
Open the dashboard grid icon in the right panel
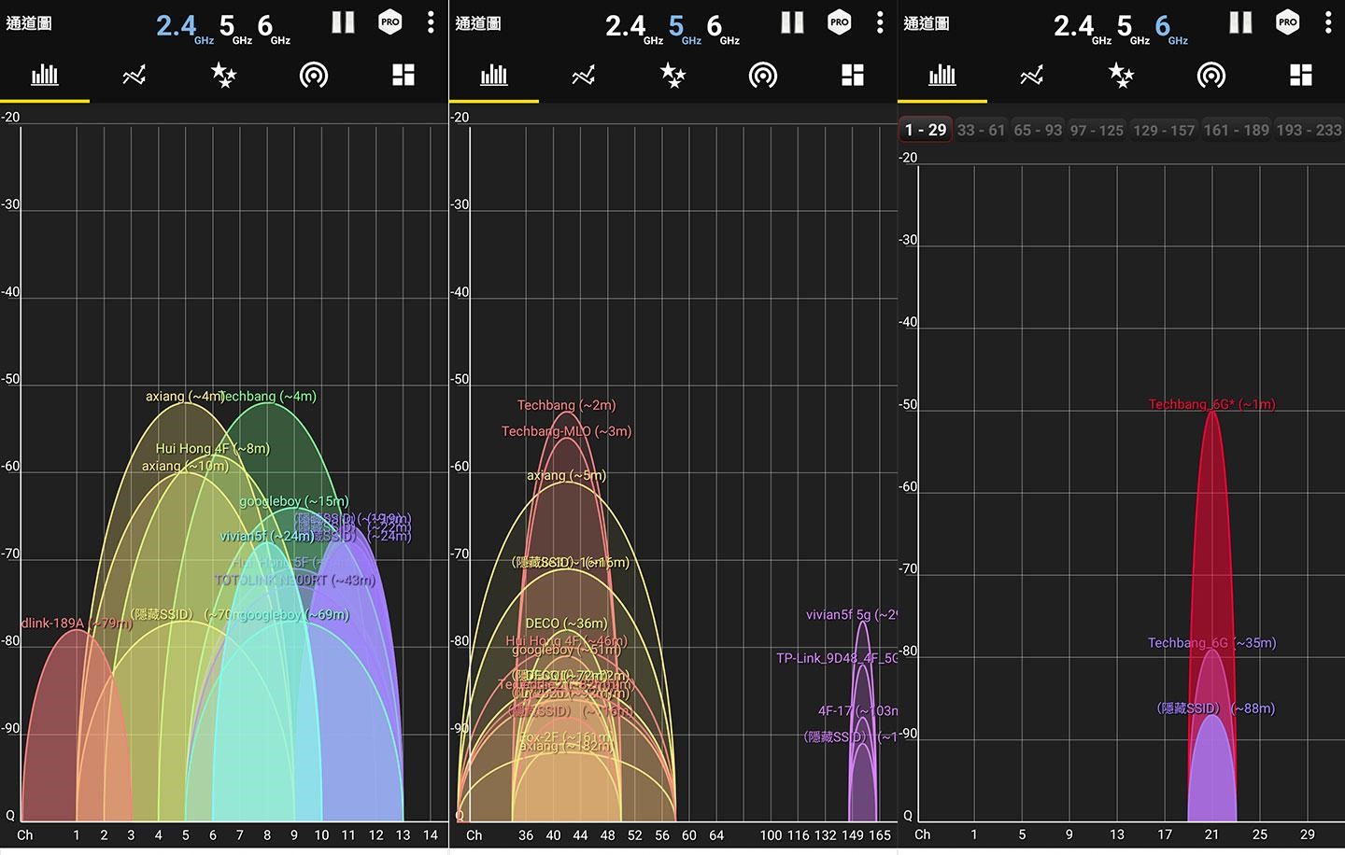point(1300,76)
